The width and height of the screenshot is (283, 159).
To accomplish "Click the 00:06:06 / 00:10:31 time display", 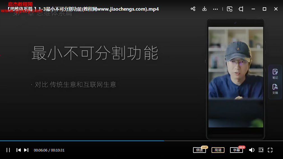I will (49, 150).
